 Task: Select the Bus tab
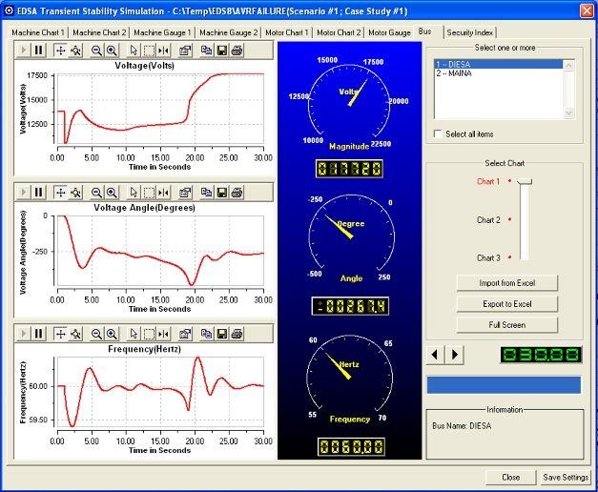(424, 31)
